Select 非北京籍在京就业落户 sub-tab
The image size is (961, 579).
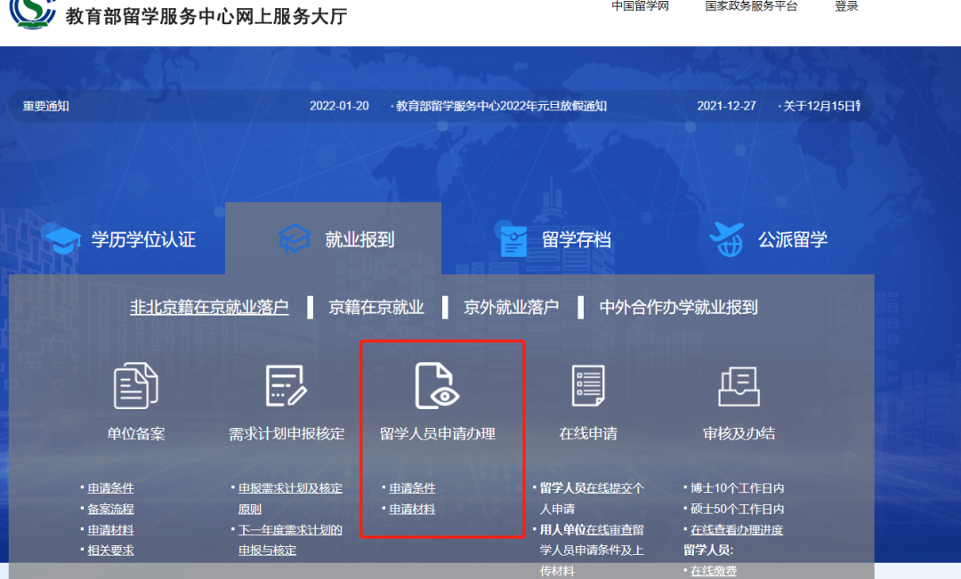pyautogui.click(x=209, y=307)
